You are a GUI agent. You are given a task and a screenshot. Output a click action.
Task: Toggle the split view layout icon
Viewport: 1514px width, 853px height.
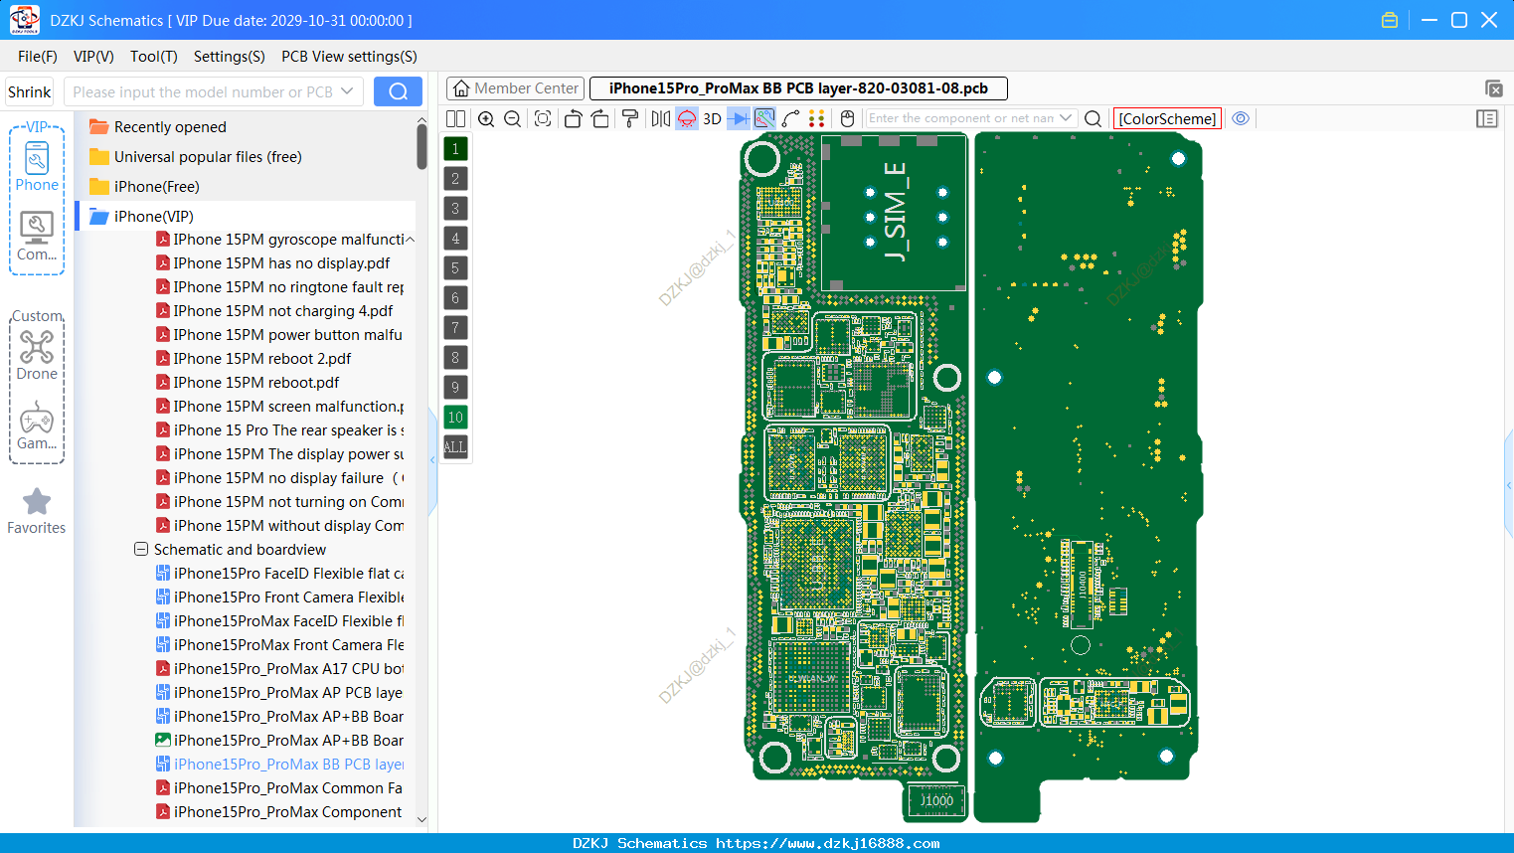coord(455,118)
